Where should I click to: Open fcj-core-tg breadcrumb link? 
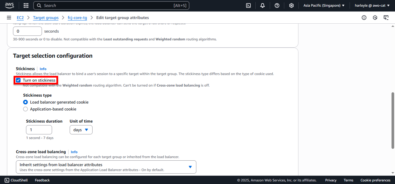tap(77, 18)
